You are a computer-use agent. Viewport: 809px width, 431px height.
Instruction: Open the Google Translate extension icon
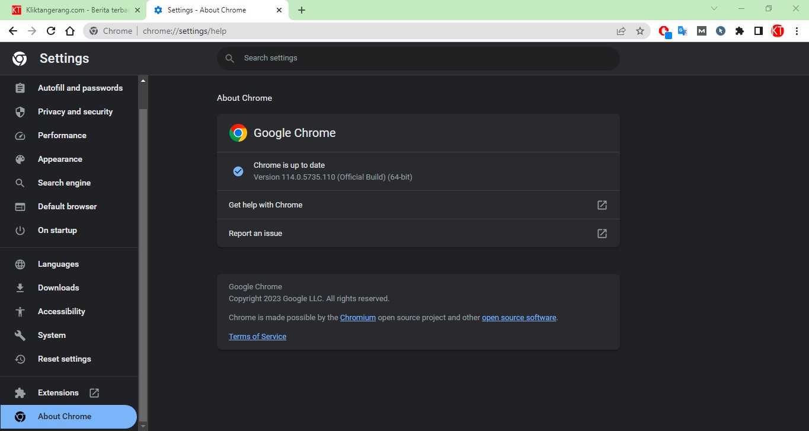(x=683, y=31)
